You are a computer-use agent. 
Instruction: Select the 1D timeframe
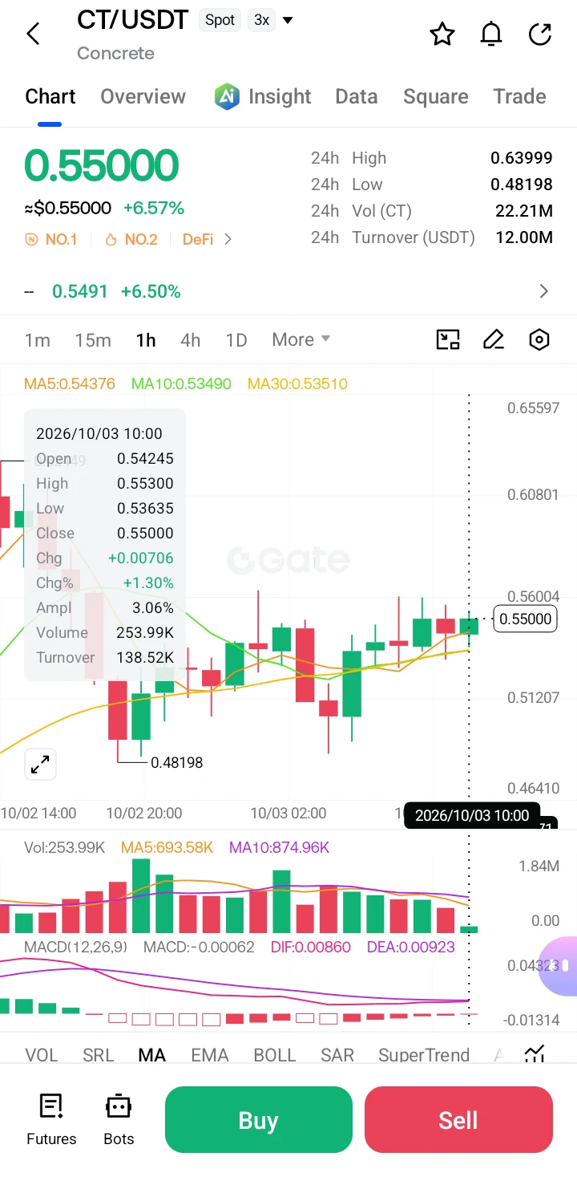tap(236, 340)
